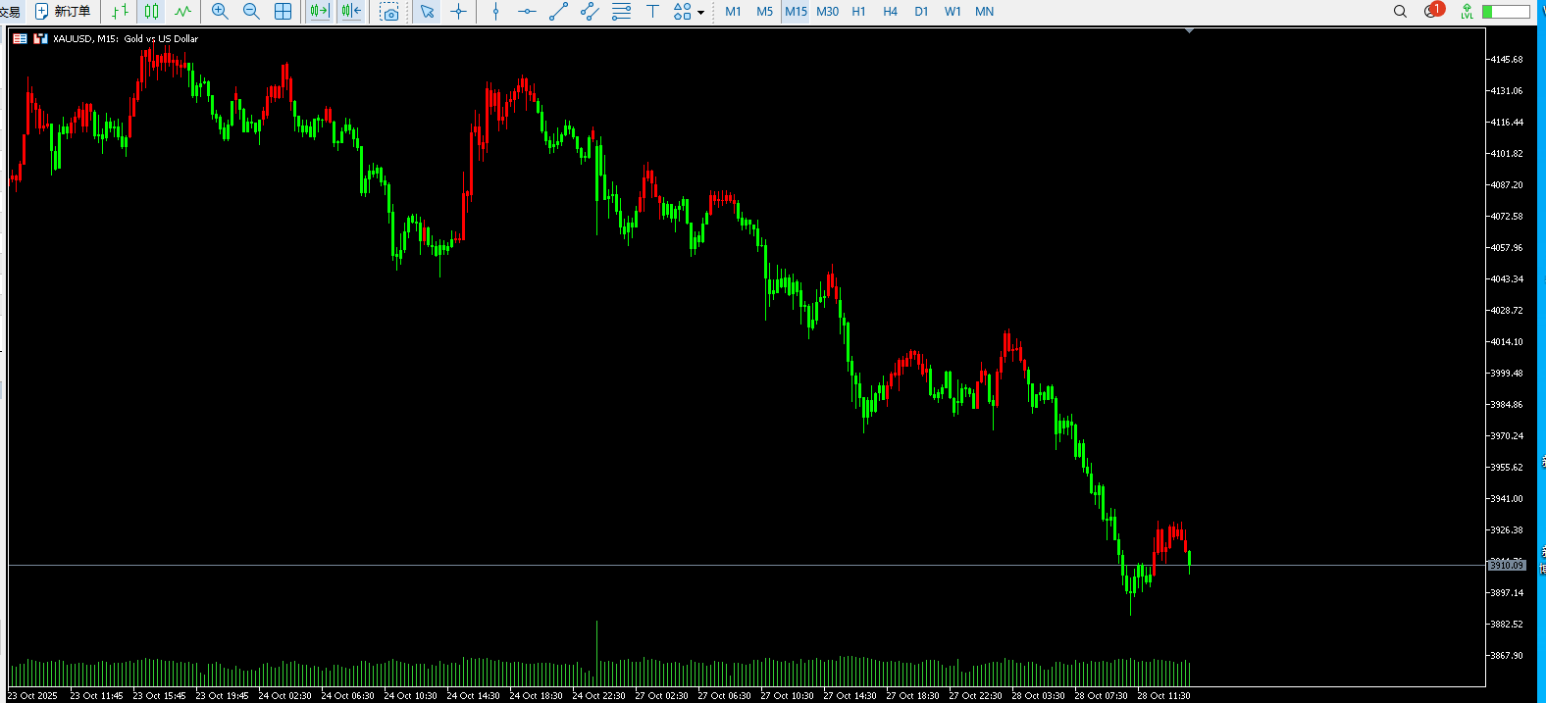Viewport: 1546px width, 703px height.
Task: Activate the crosshair tool
Action: click(x=458, y=12)
